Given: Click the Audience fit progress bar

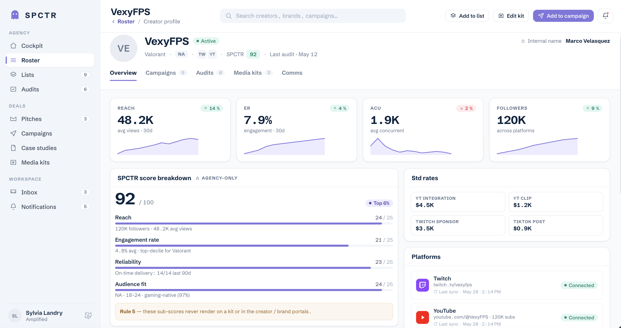Looking at the screenshot, I should pos(254,290).
